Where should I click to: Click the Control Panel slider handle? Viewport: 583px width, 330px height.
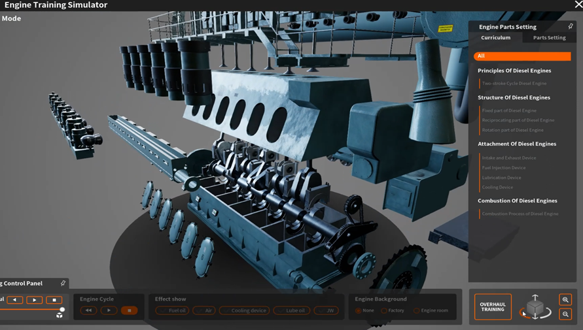click(62, 309)
